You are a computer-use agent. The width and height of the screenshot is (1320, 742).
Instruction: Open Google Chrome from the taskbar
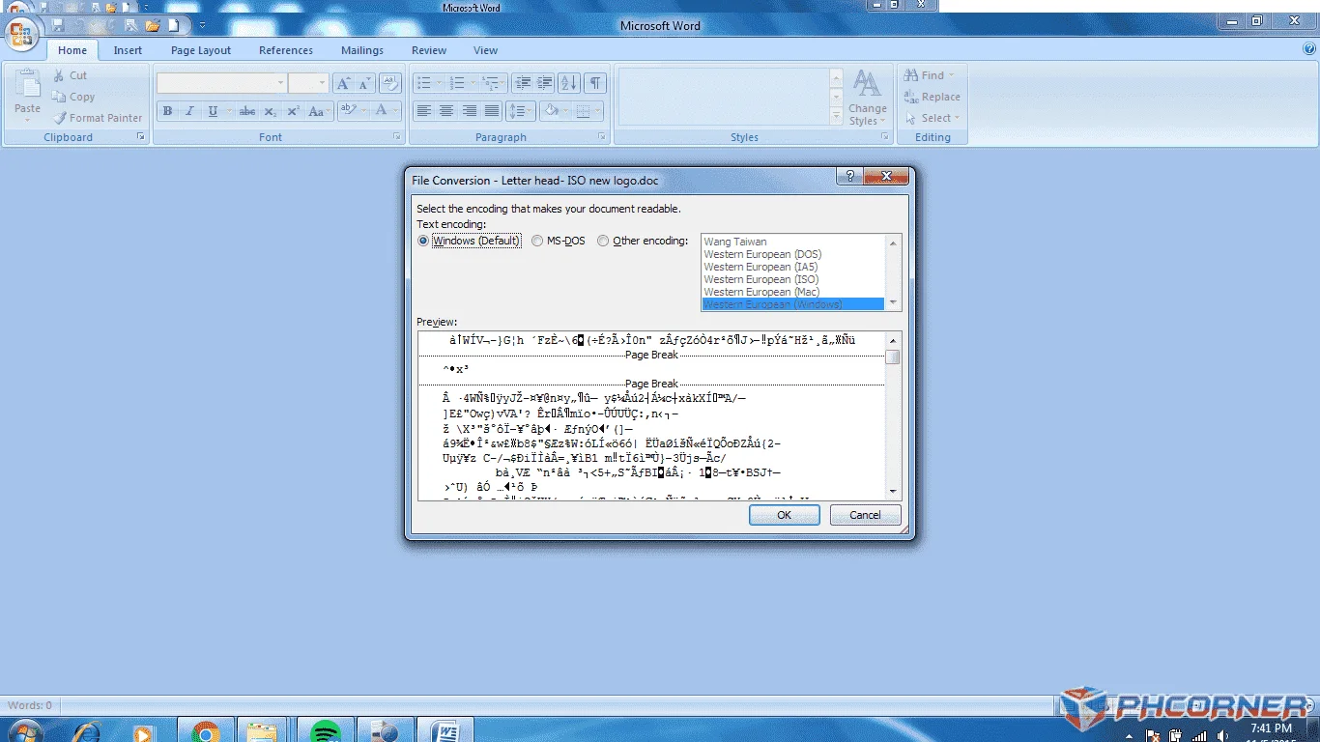205,731
